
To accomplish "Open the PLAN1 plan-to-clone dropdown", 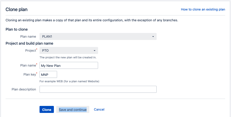I will pyautogui.click(x=98, y=36).
